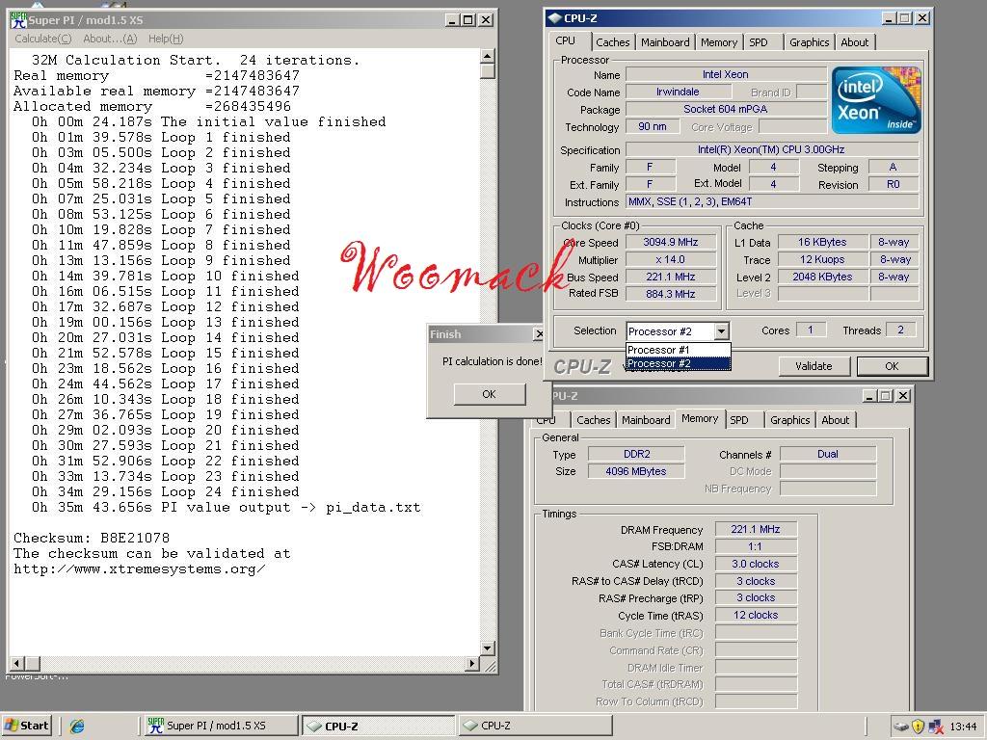
Task: Open the Help menu in Super PI
Action: click(x=166, y=39)
